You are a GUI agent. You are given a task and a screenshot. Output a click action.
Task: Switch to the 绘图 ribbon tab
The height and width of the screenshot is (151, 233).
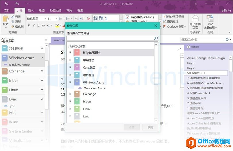(42, 10)
